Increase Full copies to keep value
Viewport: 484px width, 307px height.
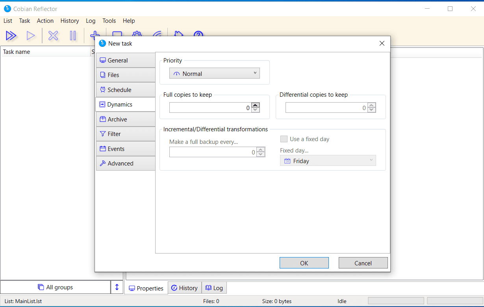coord(256,105)
